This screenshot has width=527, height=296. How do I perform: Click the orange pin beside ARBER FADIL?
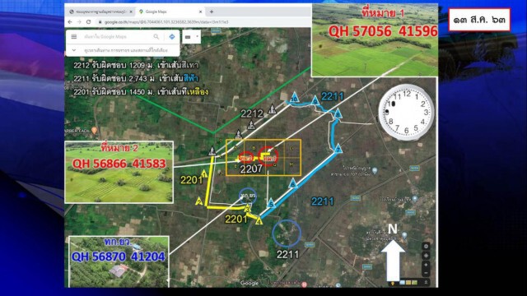pyautogui.click(x=94, y=130)
